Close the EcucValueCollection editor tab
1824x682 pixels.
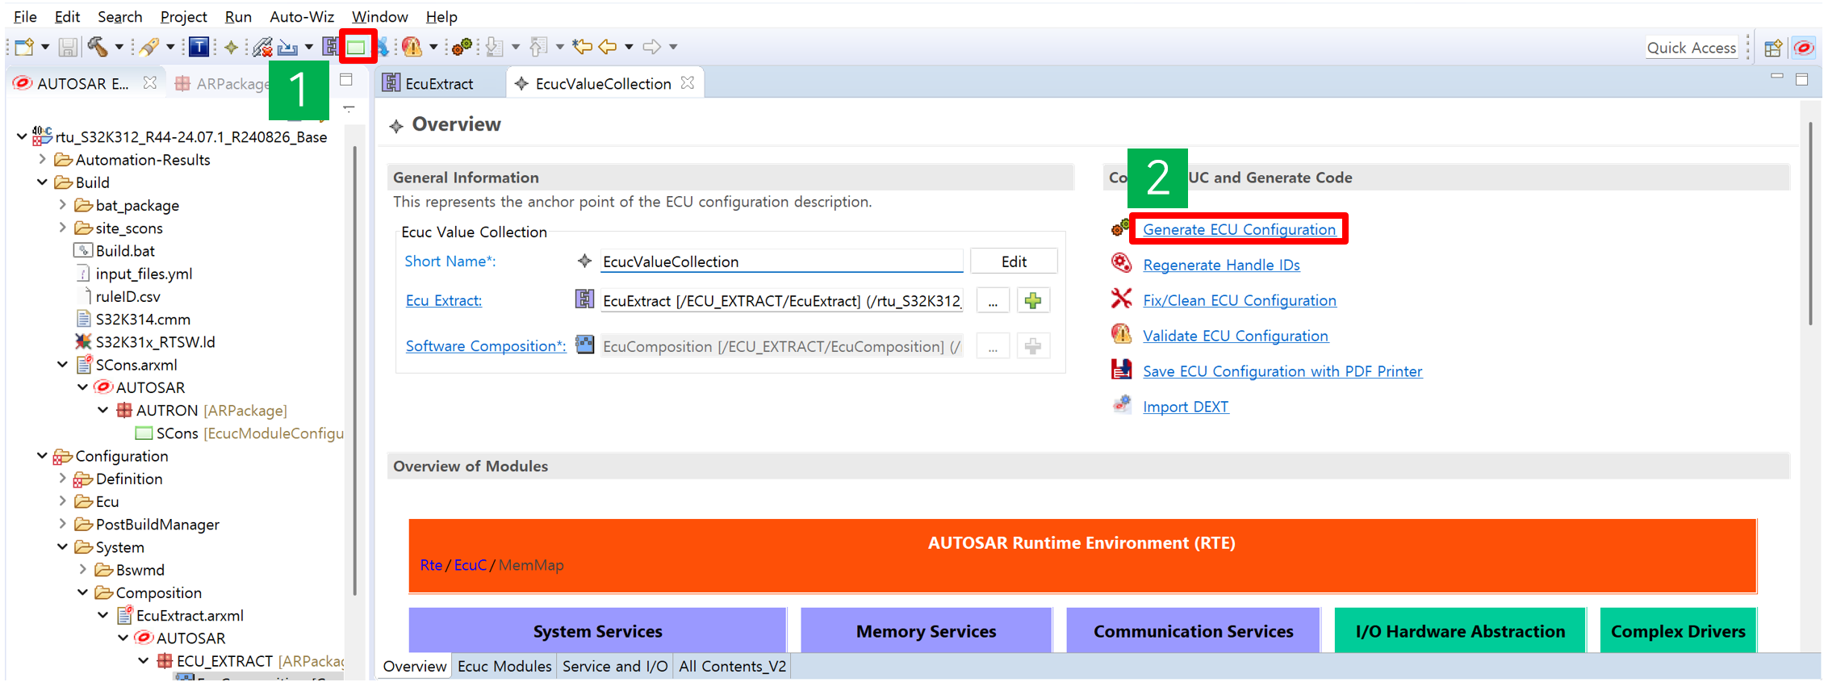click(688, 83)
